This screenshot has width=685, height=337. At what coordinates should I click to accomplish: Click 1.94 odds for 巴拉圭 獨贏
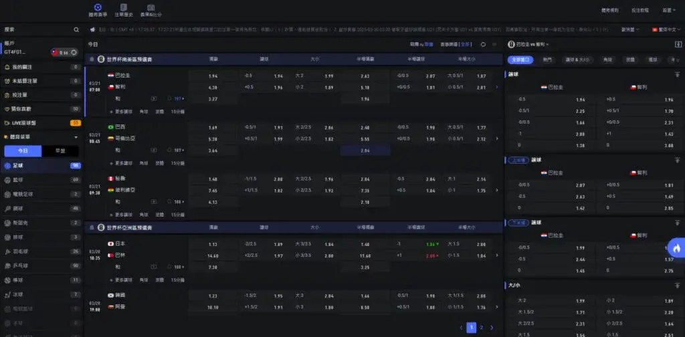(x=213, y=76)
